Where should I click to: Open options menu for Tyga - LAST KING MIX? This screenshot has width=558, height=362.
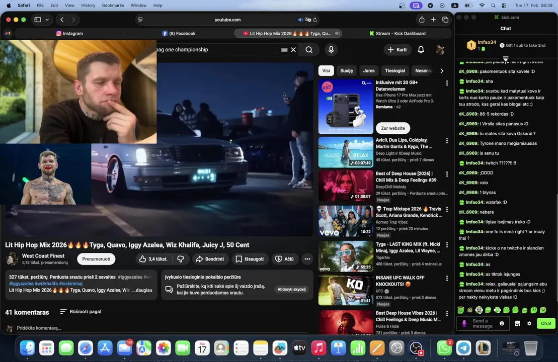(x=447, y=245)
